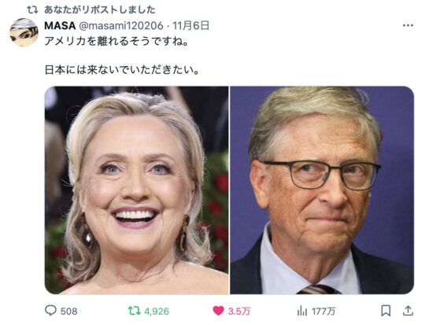The width and height of the screenshot is (425, 325).
Task: Open the three-dot more options menu
Action: (x=408, y=26)
